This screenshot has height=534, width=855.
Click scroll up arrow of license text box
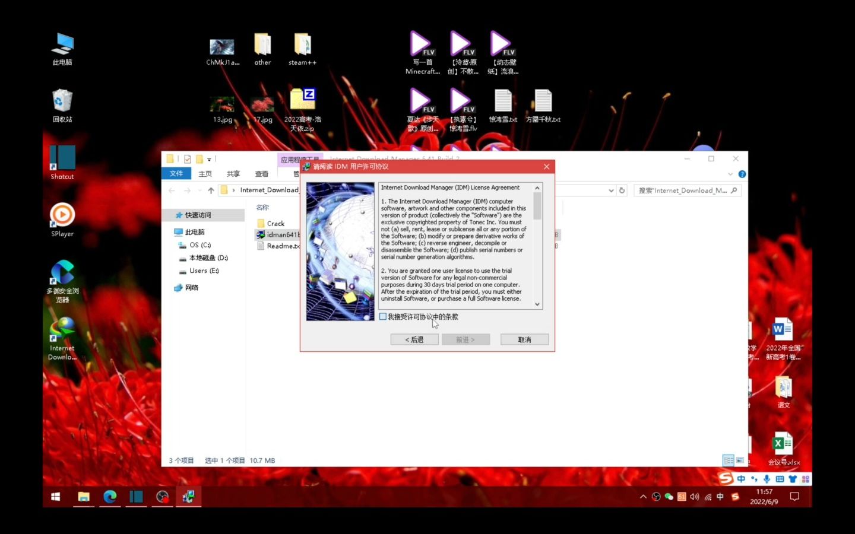click(537, 188)
